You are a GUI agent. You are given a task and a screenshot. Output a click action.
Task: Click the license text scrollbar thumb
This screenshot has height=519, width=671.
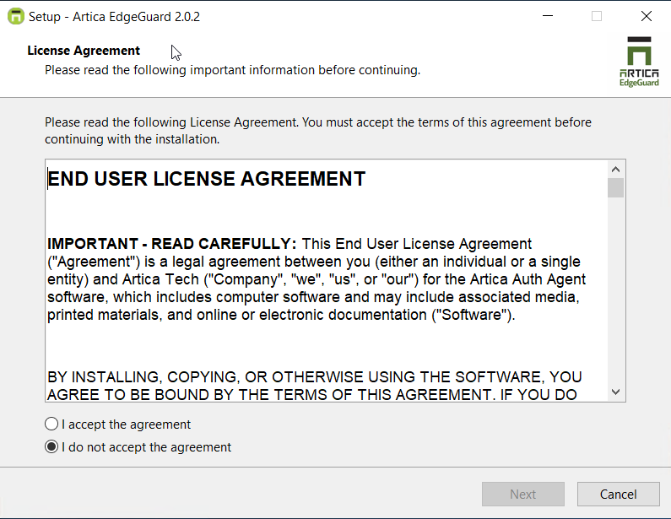point(616,188)
